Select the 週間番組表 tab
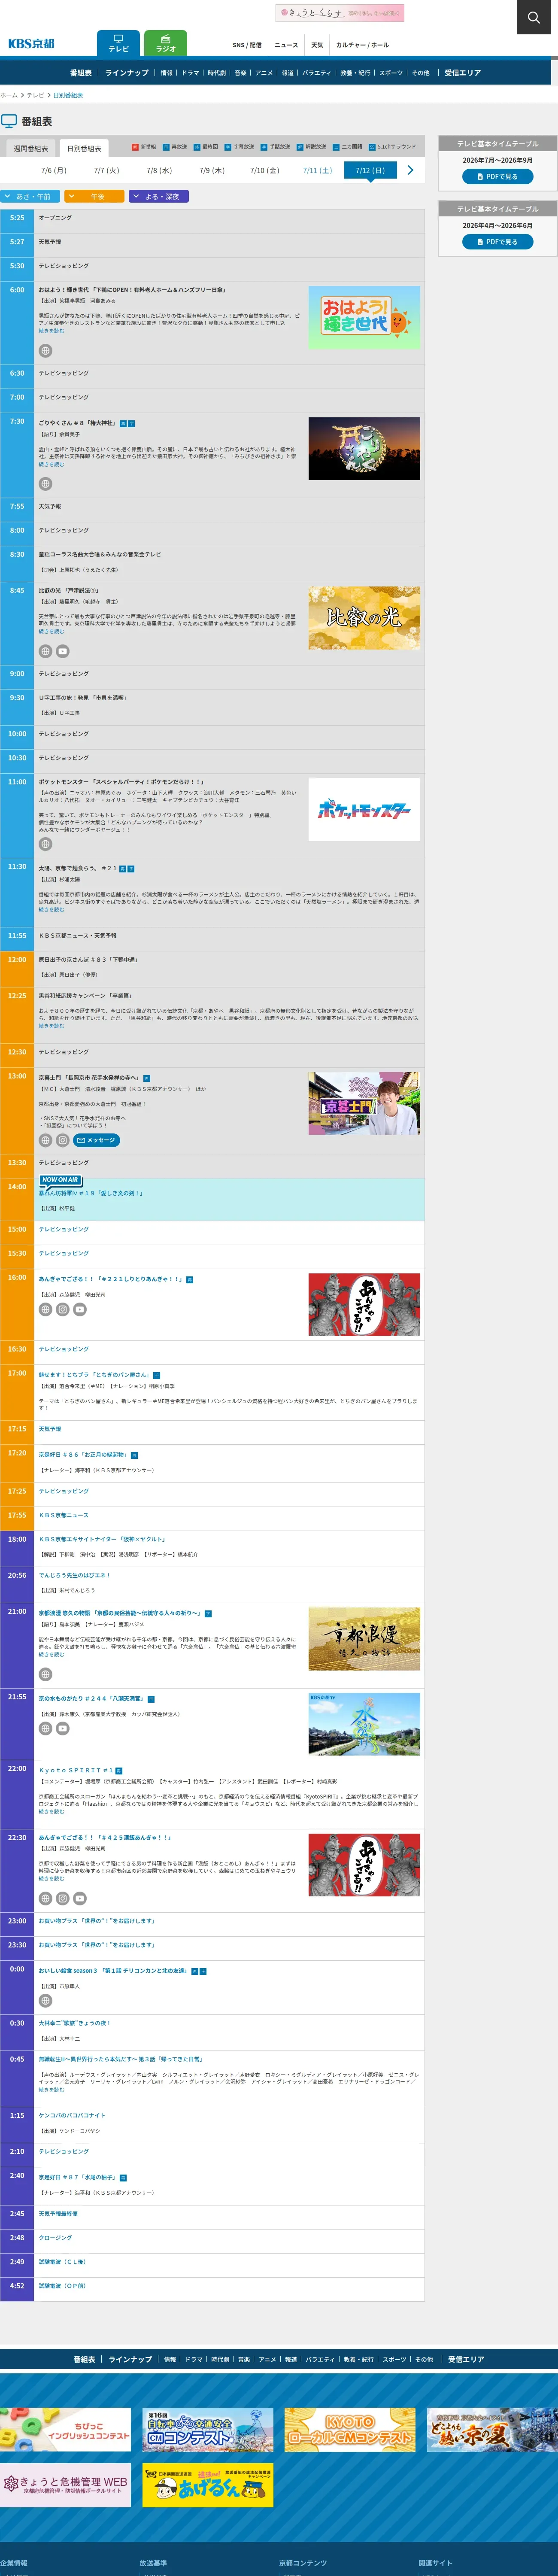The image size is (558, 2576). coord(30,148)
